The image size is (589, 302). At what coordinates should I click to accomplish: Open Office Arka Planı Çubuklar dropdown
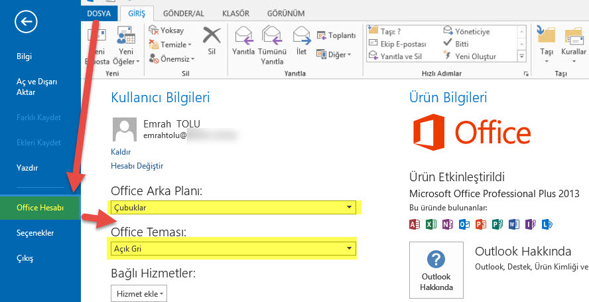[233, 207]
